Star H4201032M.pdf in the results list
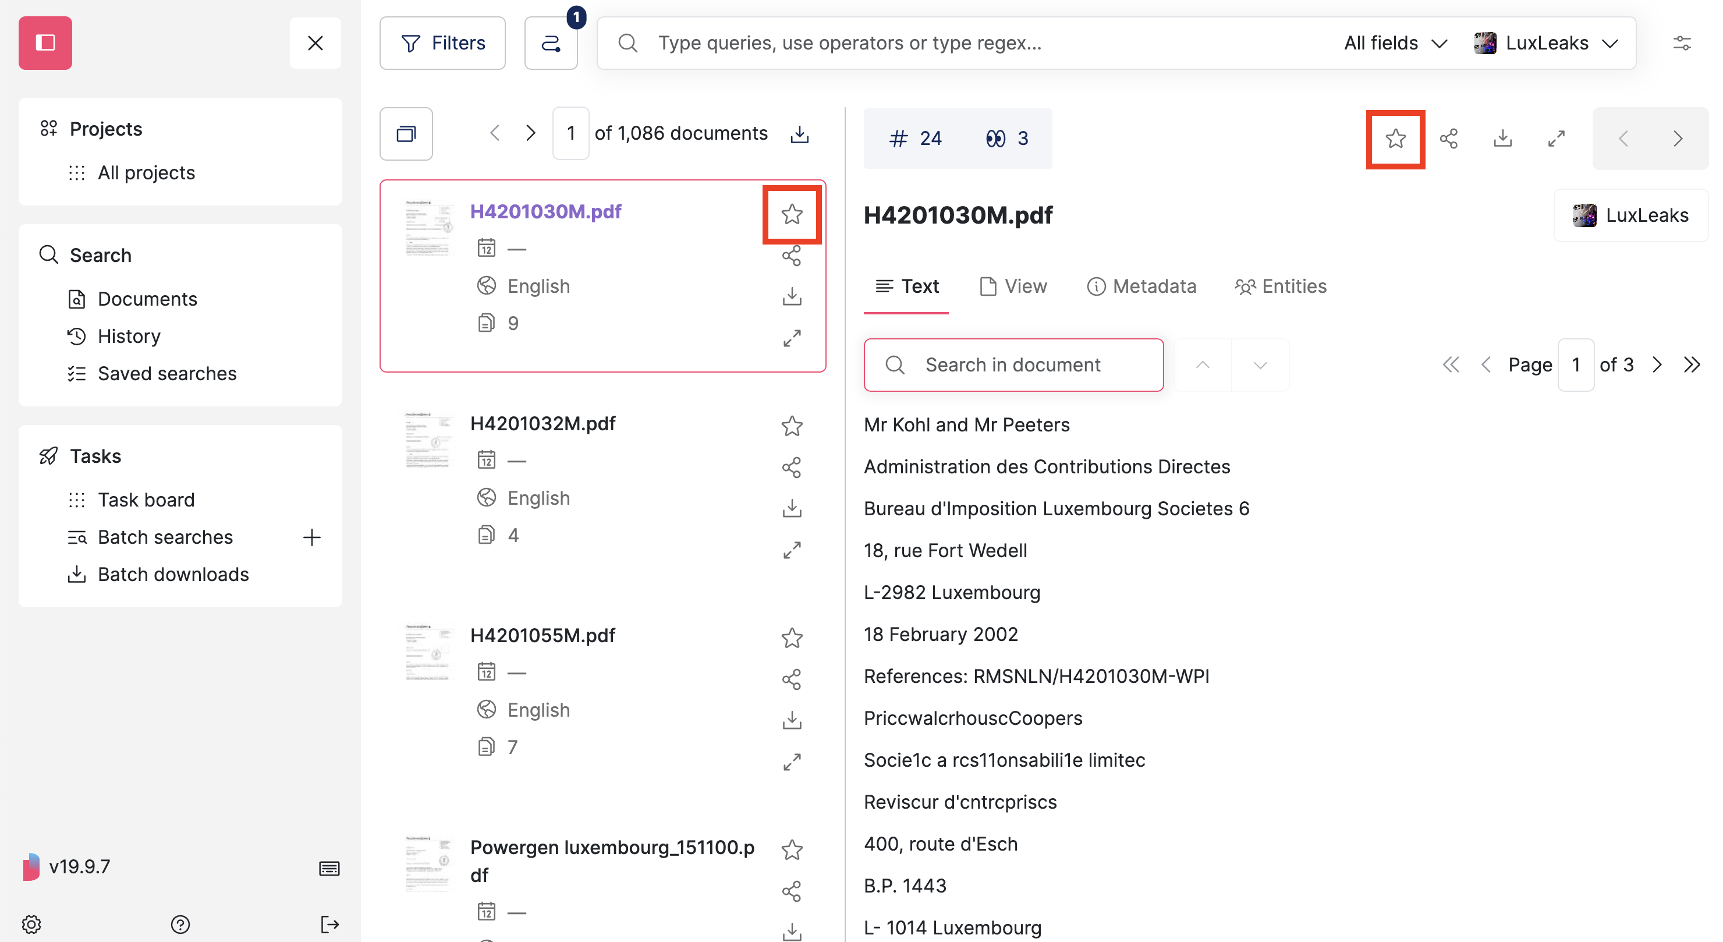This screenshot has height=942, width=1723. coord(791,426)
